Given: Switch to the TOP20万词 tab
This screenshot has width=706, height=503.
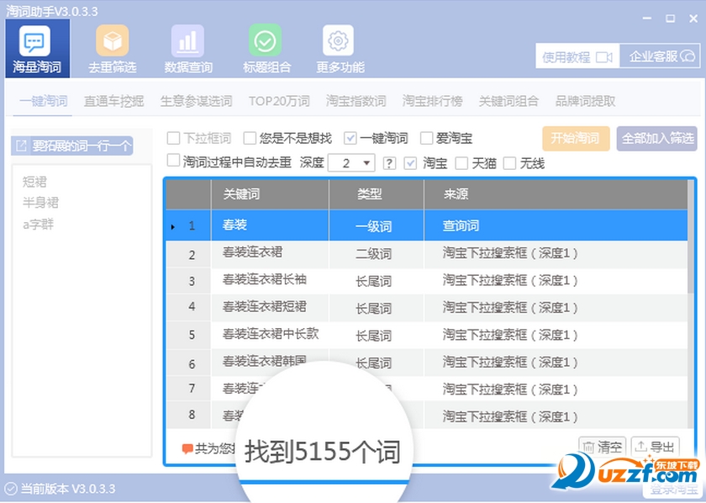Looking at the screenshot, I should [279, 100].
